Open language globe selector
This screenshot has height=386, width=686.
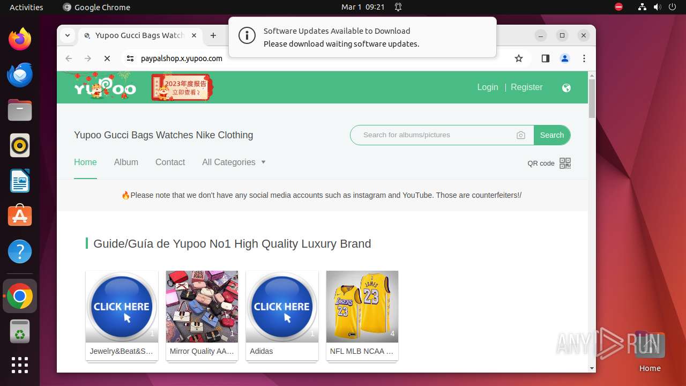pos(566,88)
